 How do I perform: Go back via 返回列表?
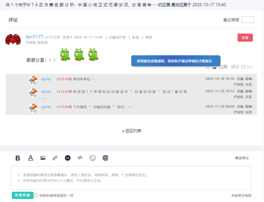coord(132,131)
